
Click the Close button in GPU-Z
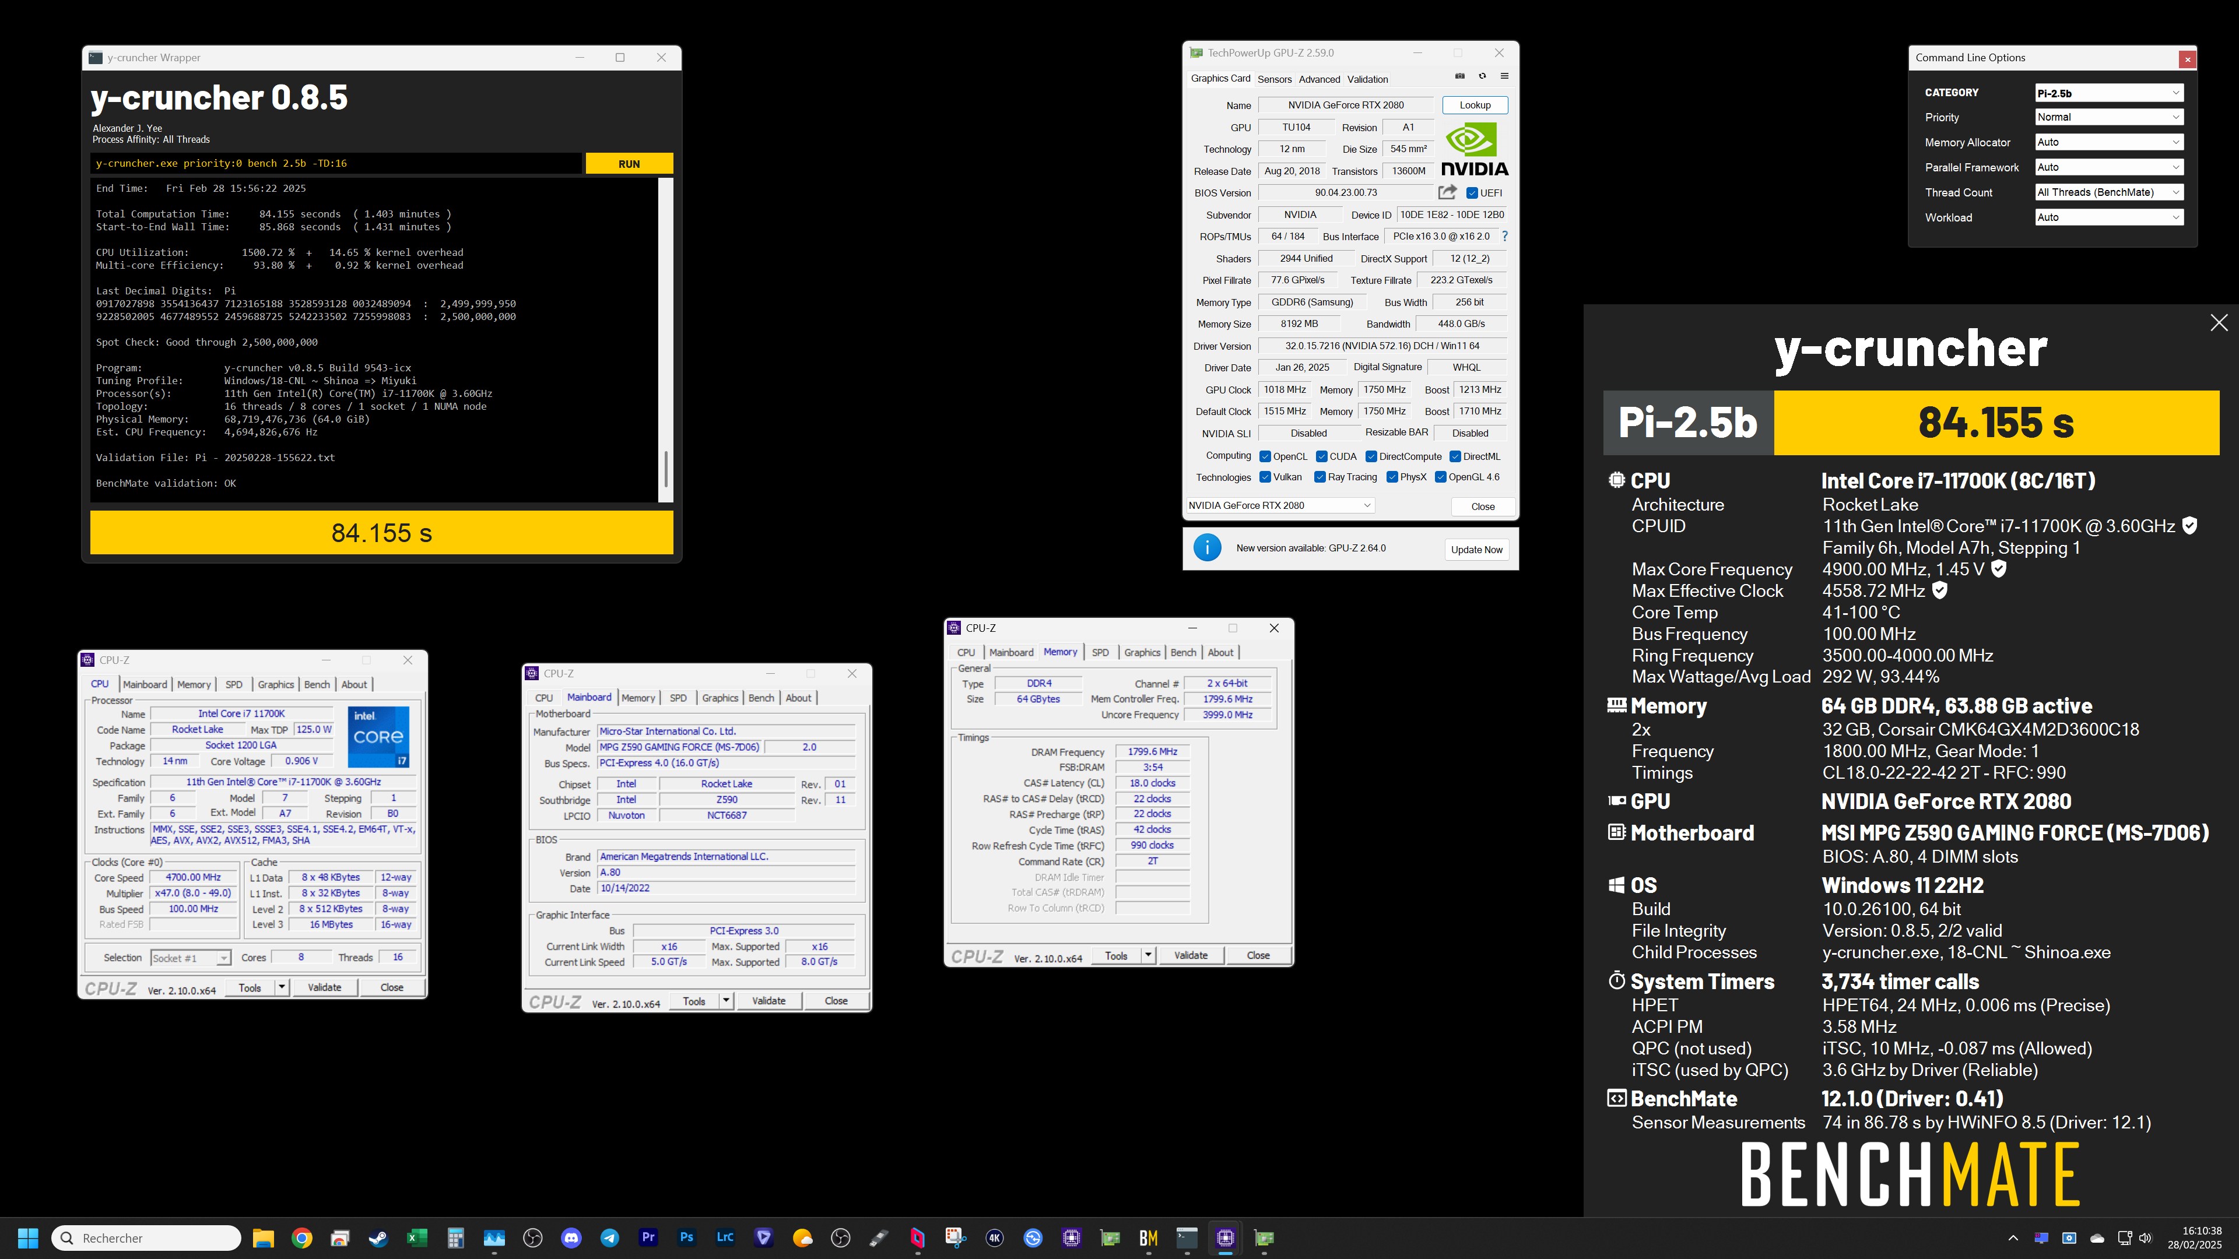(x=1483, y=507)
